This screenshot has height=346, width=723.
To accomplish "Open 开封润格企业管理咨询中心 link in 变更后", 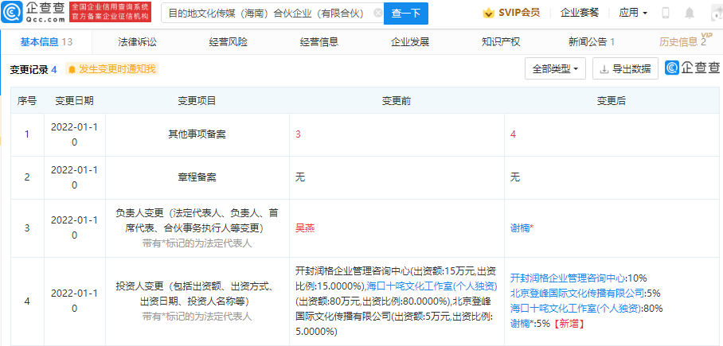I will (x=568, y=278).
